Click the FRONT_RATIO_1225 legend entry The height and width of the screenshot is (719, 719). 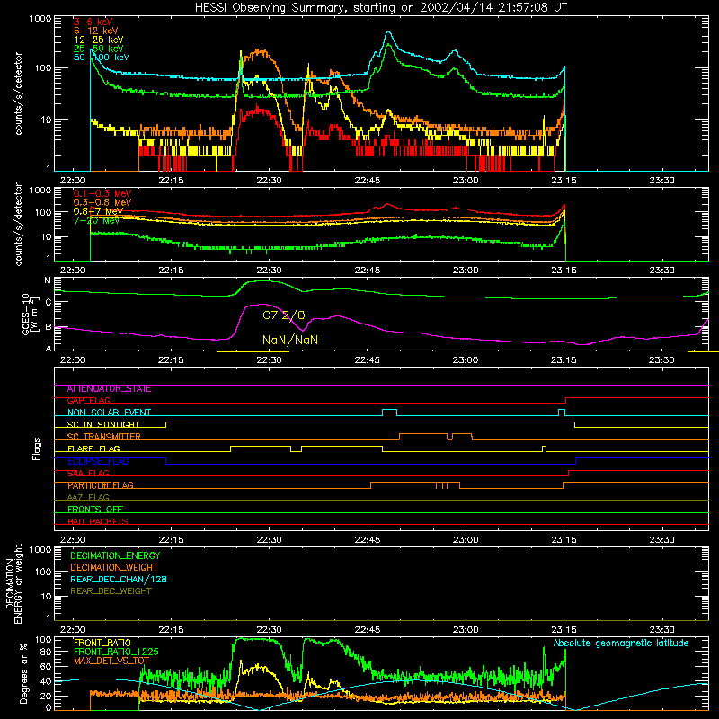[116, 652]
